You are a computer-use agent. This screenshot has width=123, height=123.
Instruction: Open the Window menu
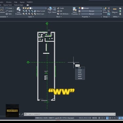[9, 2]
